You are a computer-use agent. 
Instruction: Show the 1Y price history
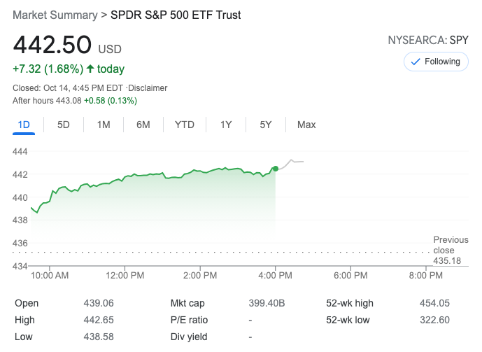pos(226,125)
